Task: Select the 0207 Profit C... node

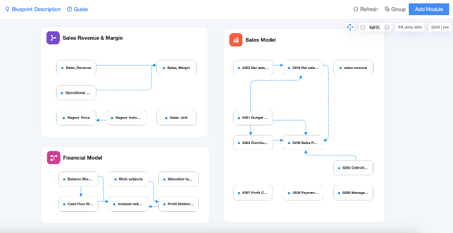Action: point(253,193)
